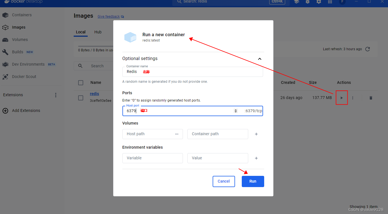Click the Builds wrench icon
Screen dimensions: 388x214
pyautogui.click(x=5, y=52)
